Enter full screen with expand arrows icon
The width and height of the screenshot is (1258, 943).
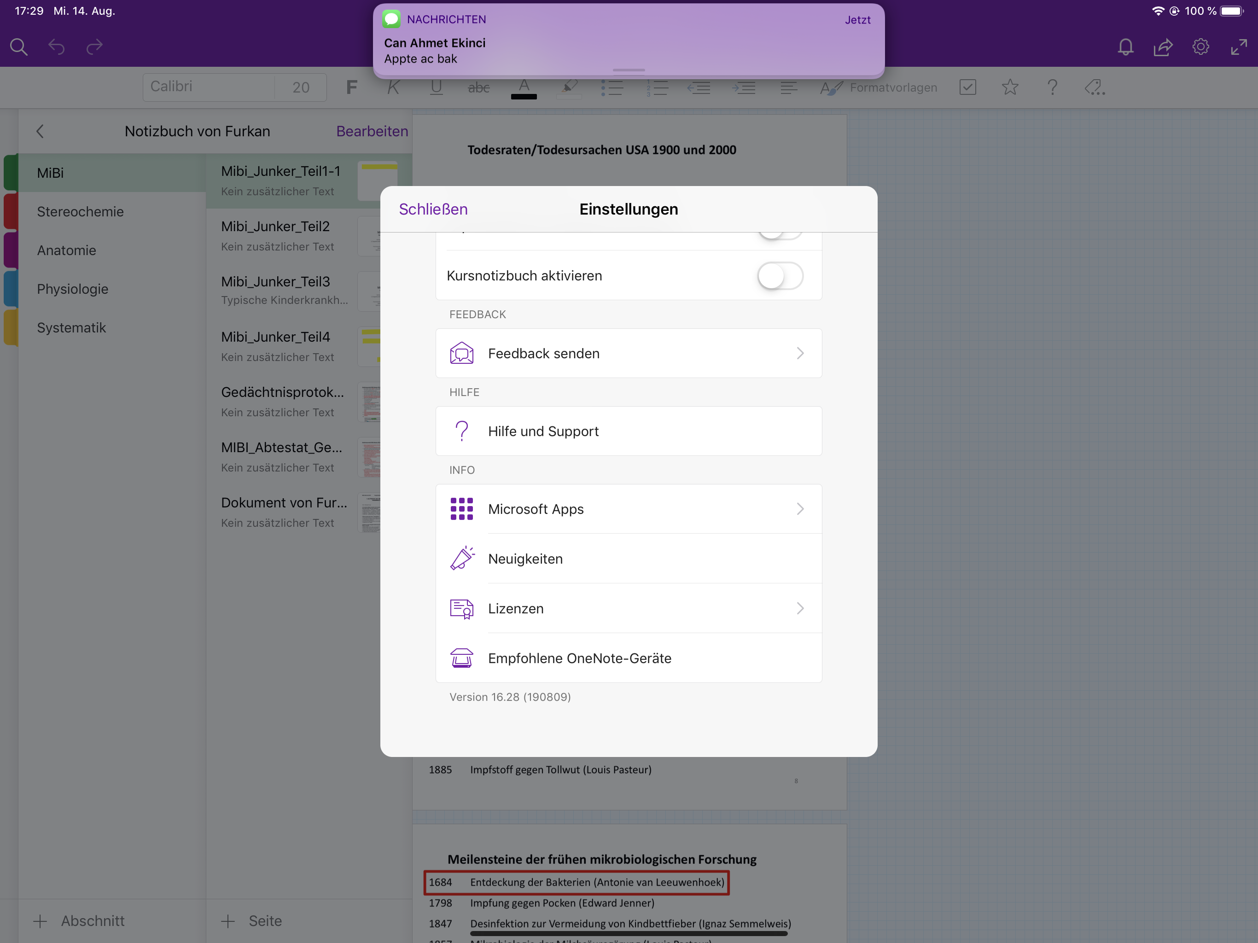click(1239, 47)
